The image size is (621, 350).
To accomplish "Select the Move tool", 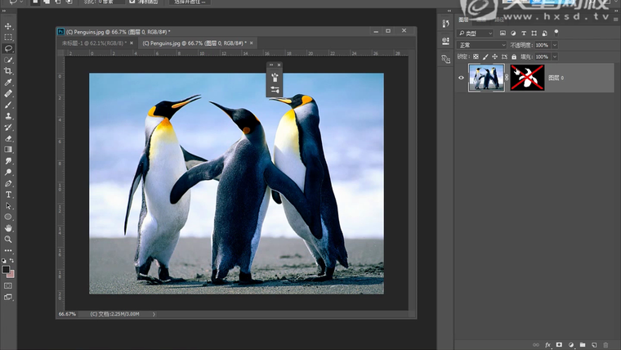I will click(x=8, y=26).
